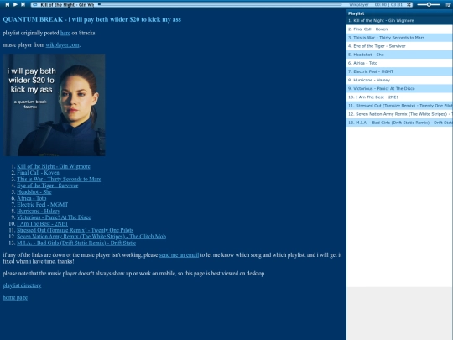The width and height of the screenshot is (453, 340).
Task: Select track 7 Electric Feel in Playlist panel
Action: 399,71
